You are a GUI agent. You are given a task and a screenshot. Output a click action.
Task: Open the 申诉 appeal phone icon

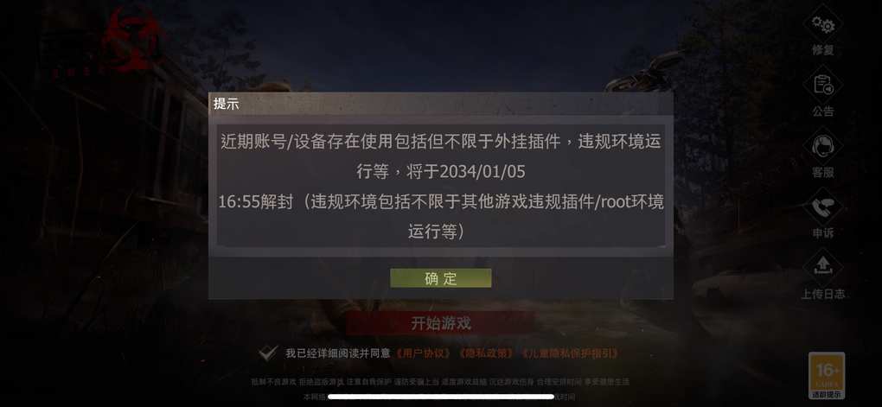(823, 207)
